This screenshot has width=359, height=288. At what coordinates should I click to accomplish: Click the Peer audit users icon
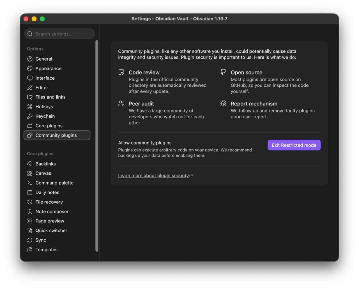point(121,103)
